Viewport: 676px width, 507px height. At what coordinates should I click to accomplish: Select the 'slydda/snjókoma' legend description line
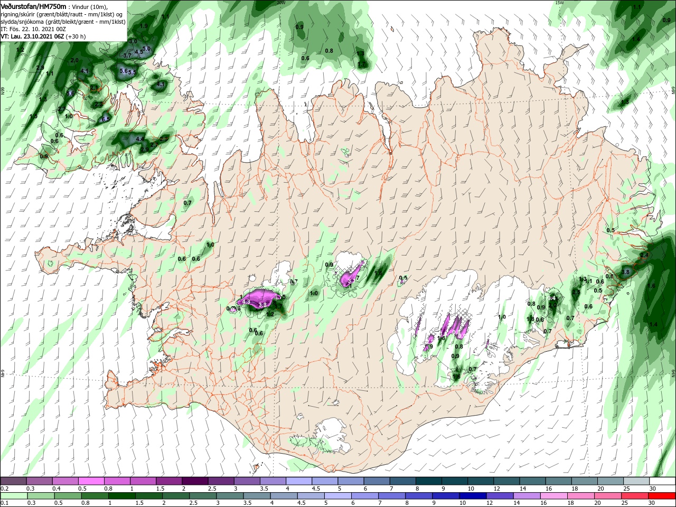pyautogui.click(x=63, y=22)
